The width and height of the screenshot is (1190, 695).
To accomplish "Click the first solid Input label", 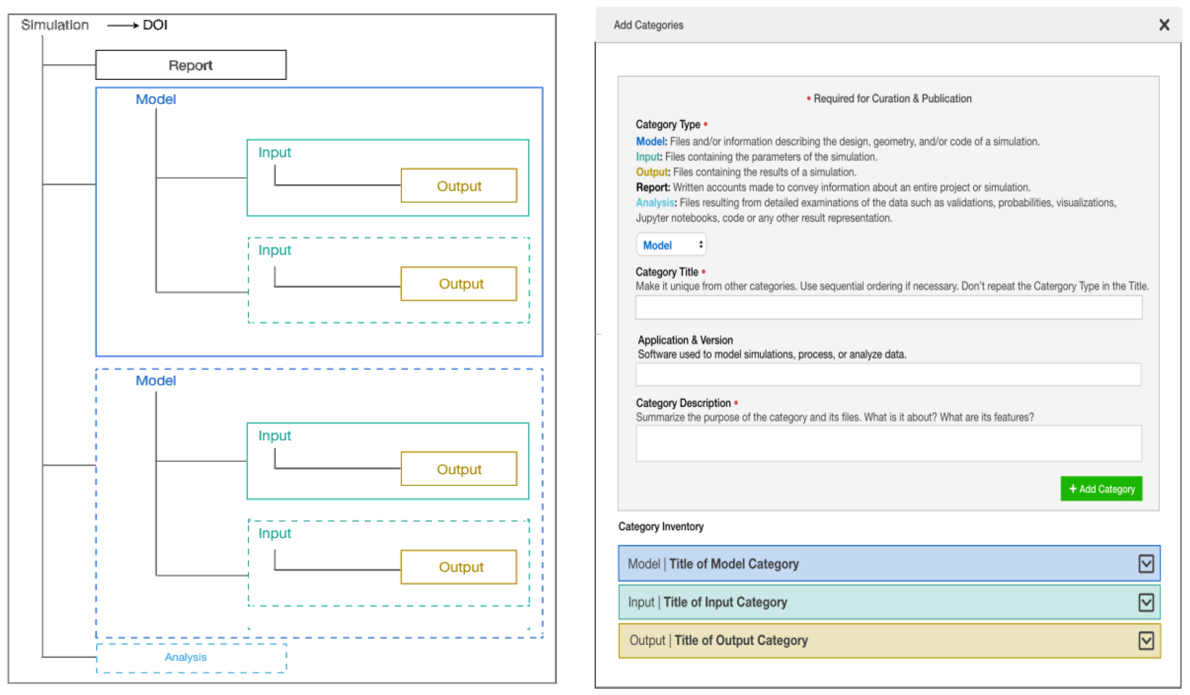I will coord(274,153).
